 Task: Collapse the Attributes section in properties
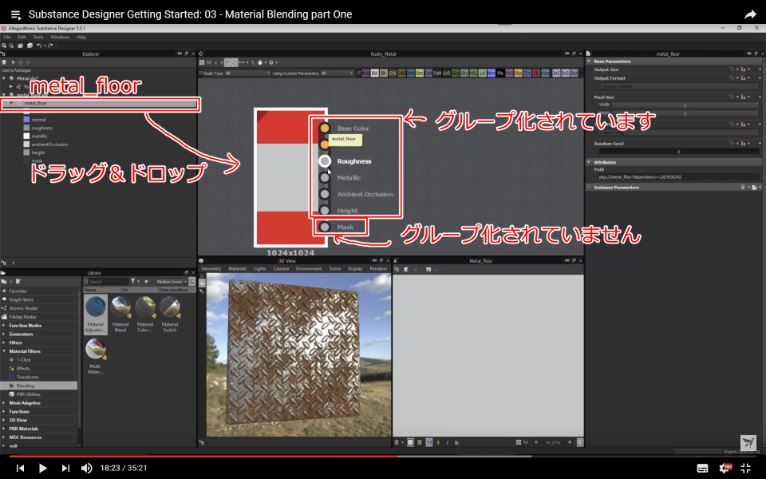click(589, 162)
